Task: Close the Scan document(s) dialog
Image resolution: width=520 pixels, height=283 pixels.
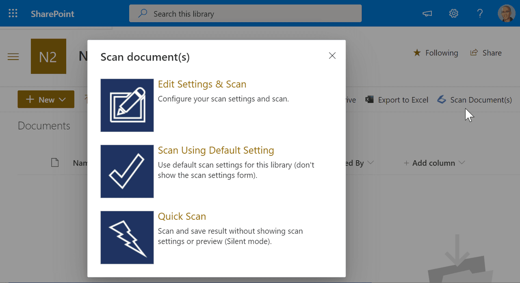Action: (x=332, y=56)
